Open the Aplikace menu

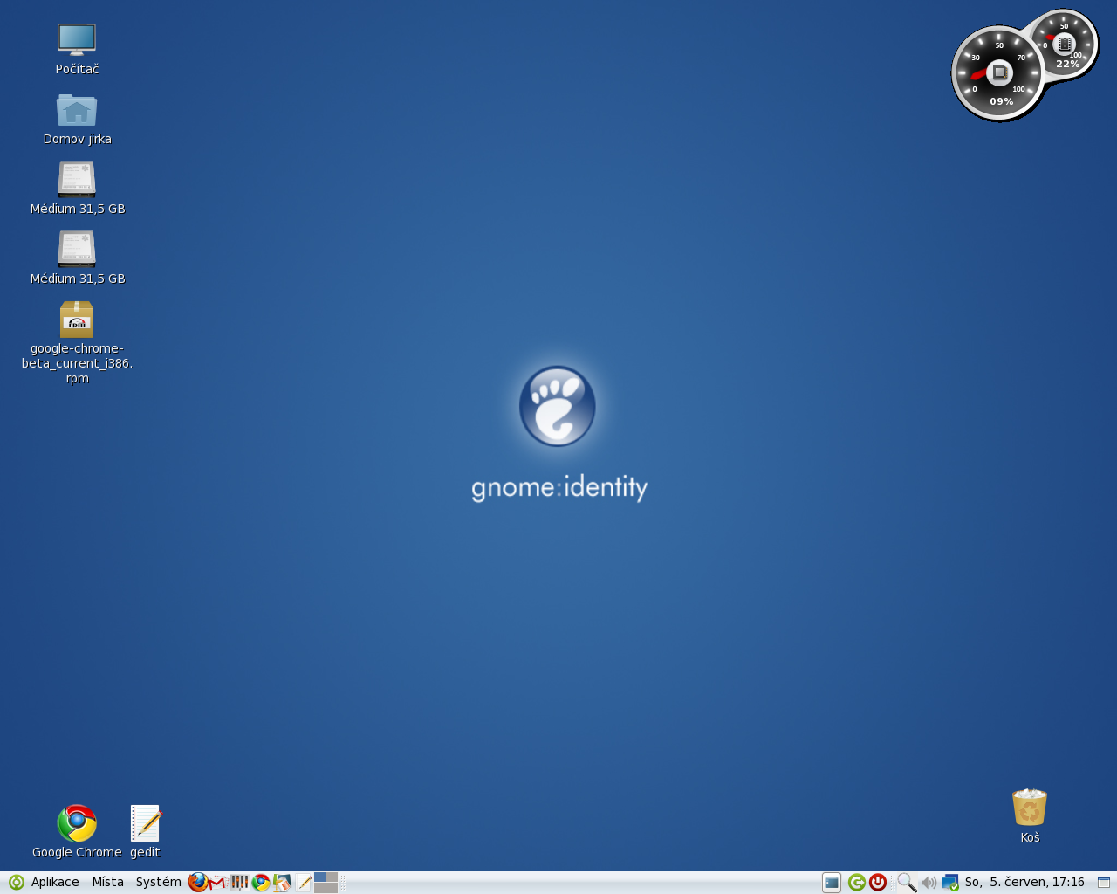pyautogui.click(x=55, y=883)
